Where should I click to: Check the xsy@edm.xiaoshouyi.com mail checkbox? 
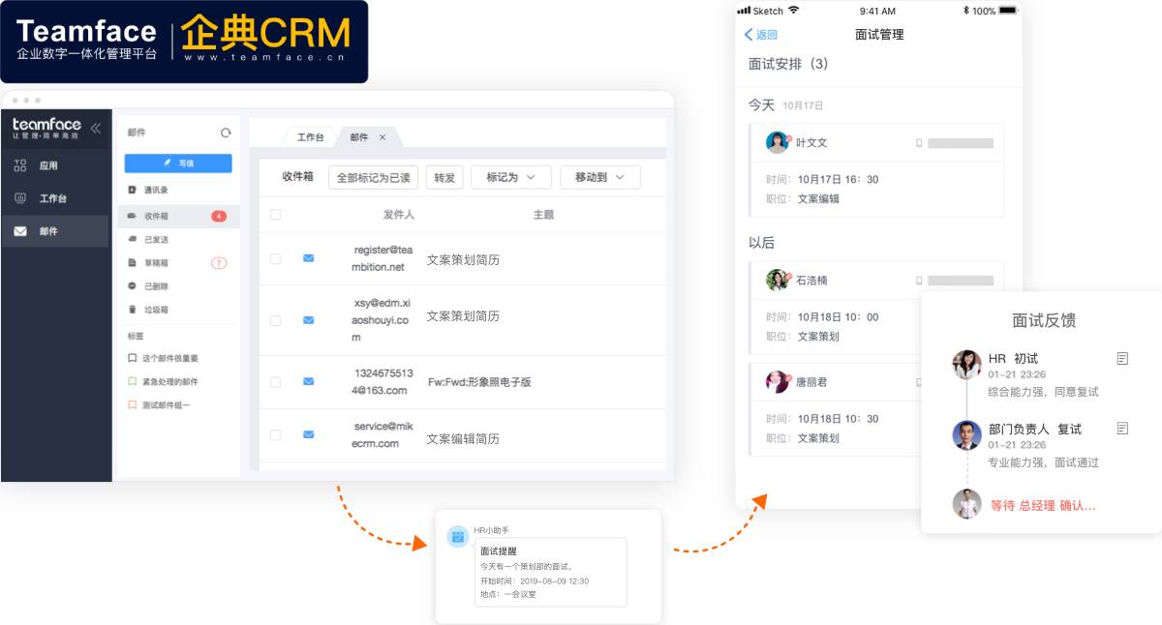[275, 320]
